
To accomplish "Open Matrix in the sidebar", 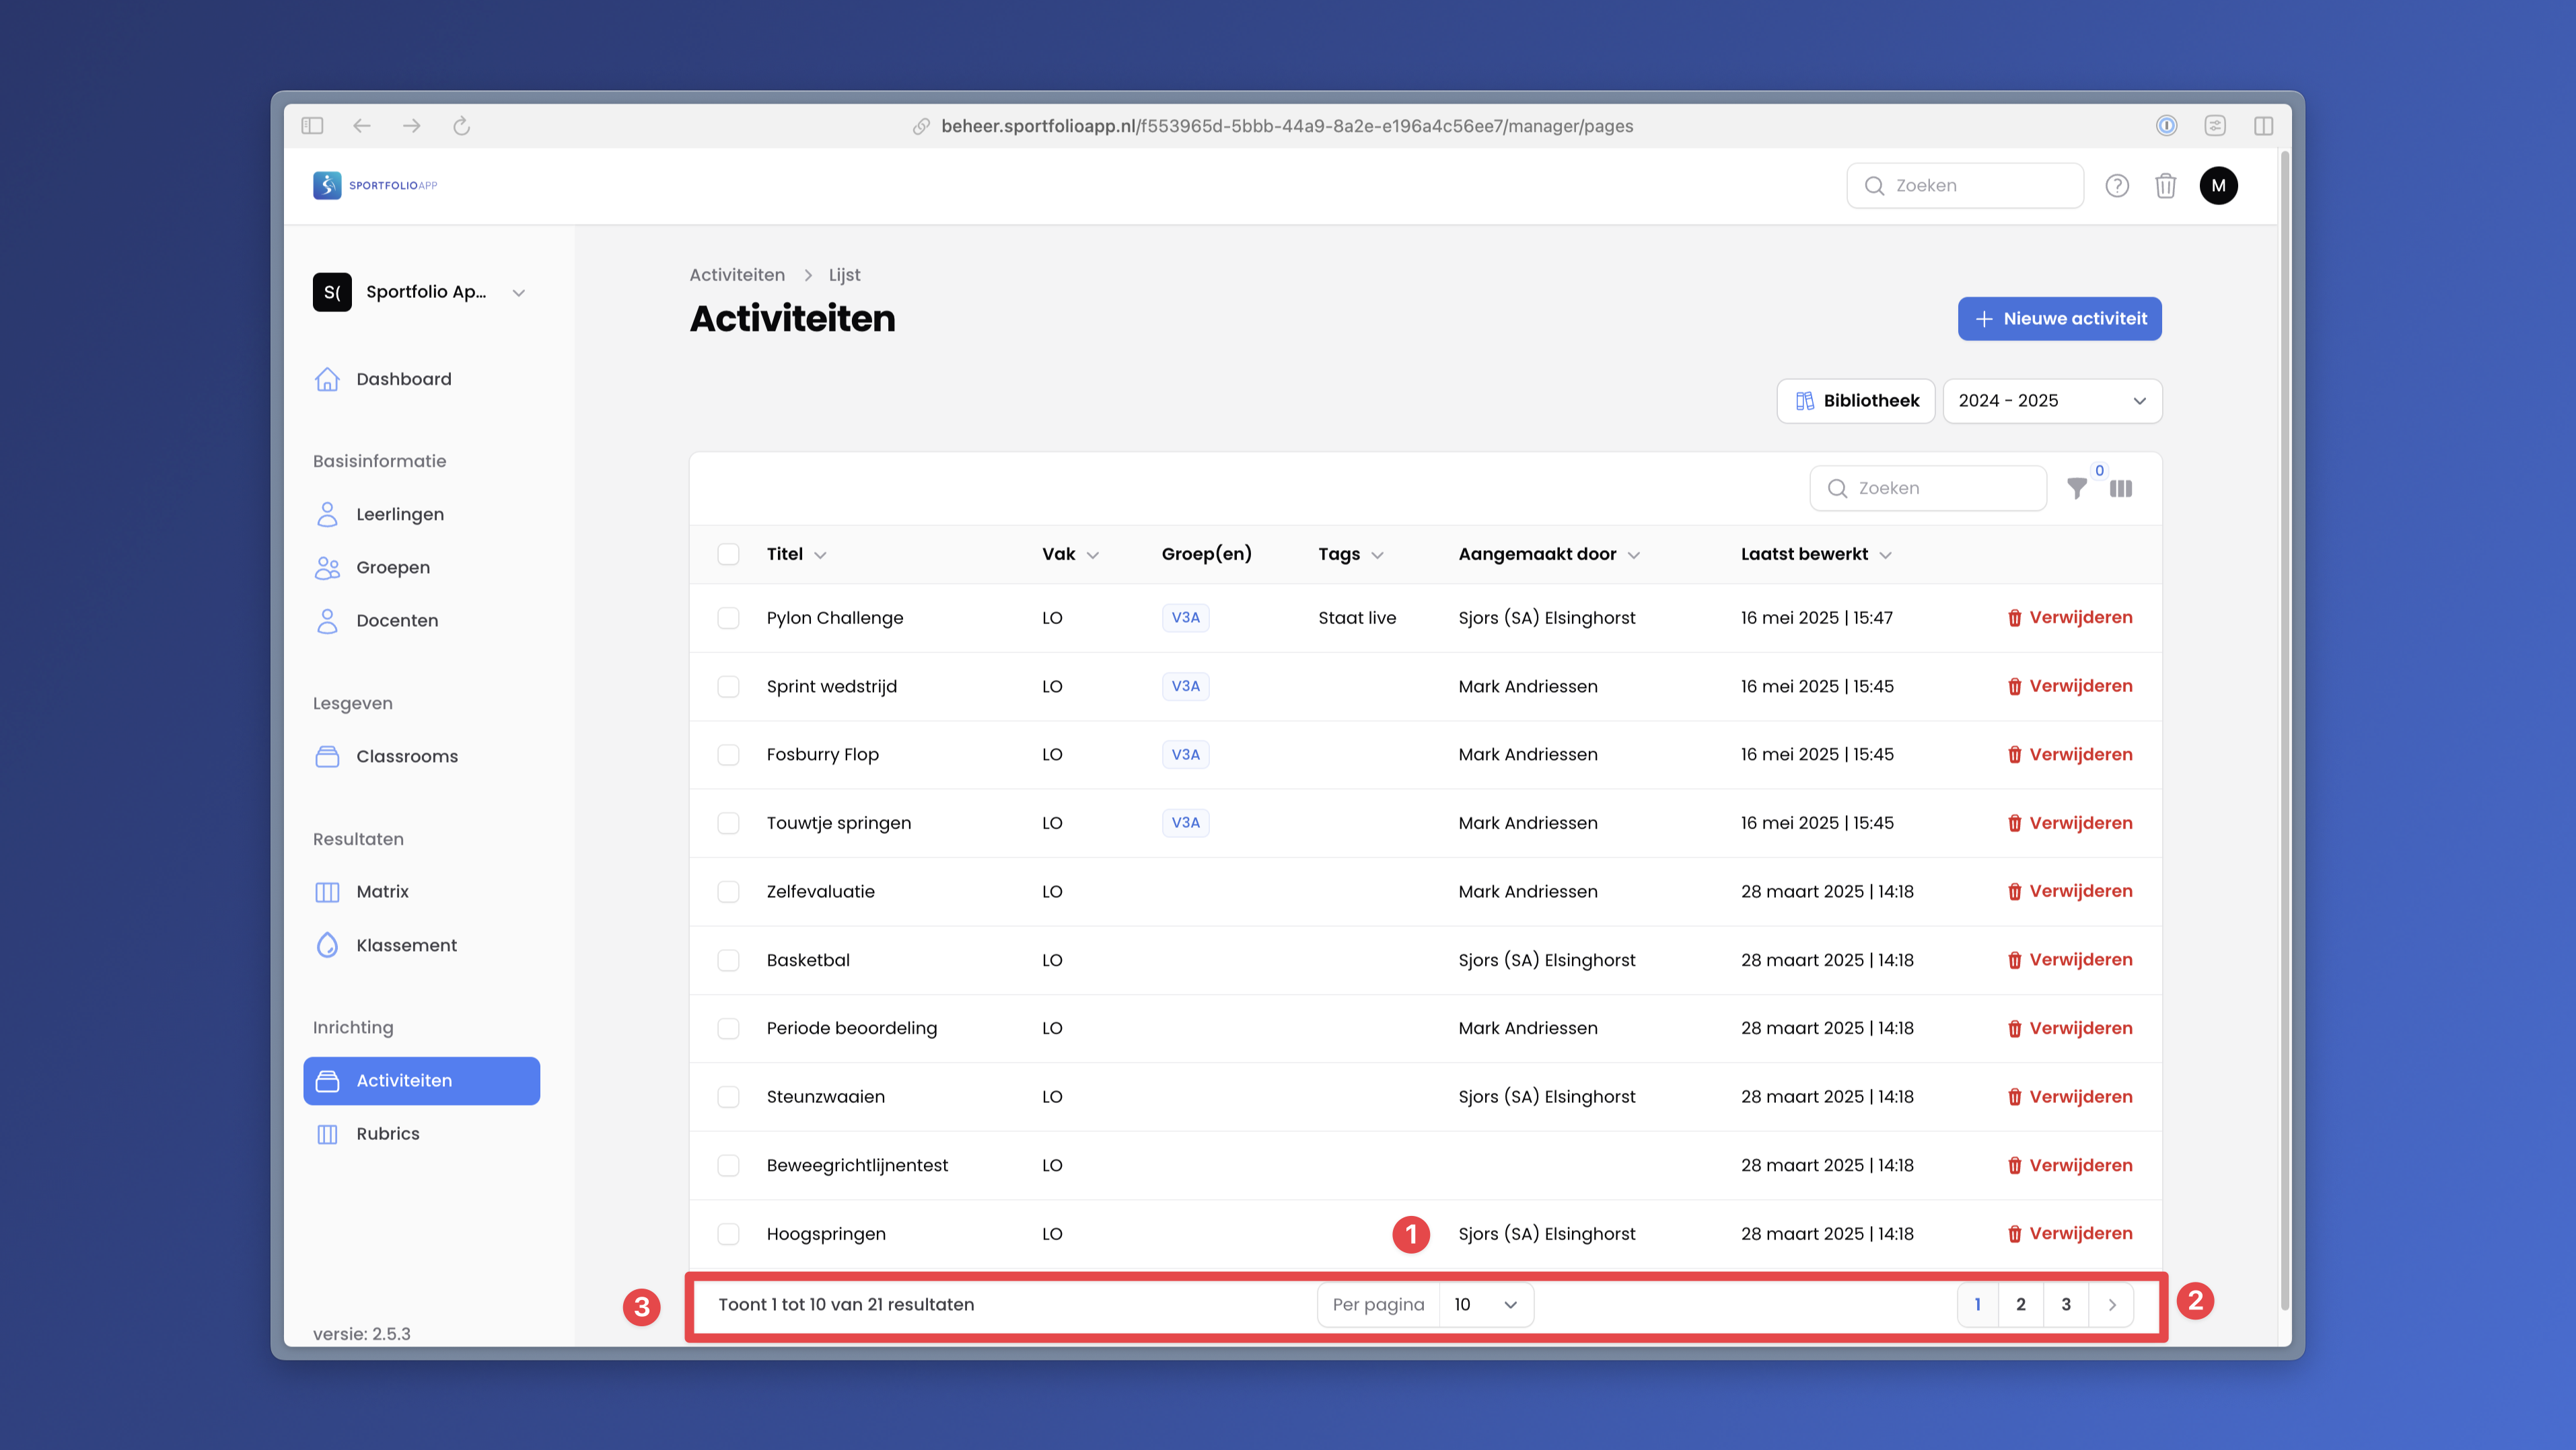I will click(422, 892).
